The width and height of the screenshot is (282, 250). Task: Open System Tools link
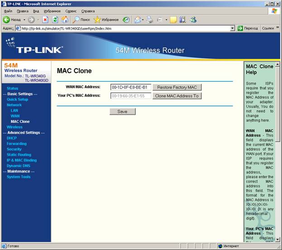point(19,177)
